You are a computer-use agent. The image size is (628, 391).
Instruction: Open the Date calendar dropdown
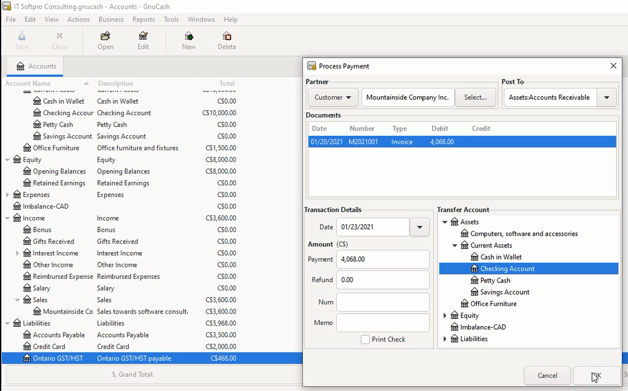tap(419, 227)
